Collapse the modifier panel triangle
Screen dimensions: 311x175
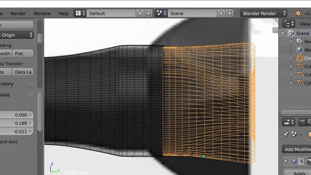point(286,161)
